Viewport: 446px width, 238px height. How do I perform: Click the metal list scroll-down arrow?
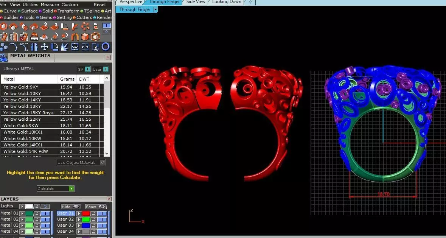(x=107, y=154)
